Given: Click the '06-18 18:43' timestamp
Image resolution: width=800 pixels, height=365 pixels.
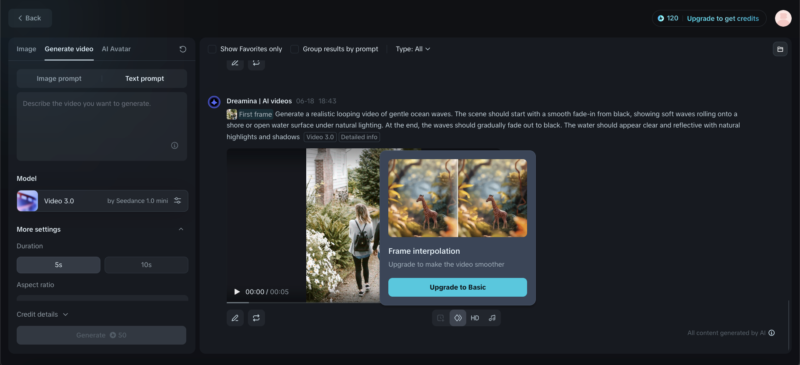Looking at the screenshot, I should 316,101.
